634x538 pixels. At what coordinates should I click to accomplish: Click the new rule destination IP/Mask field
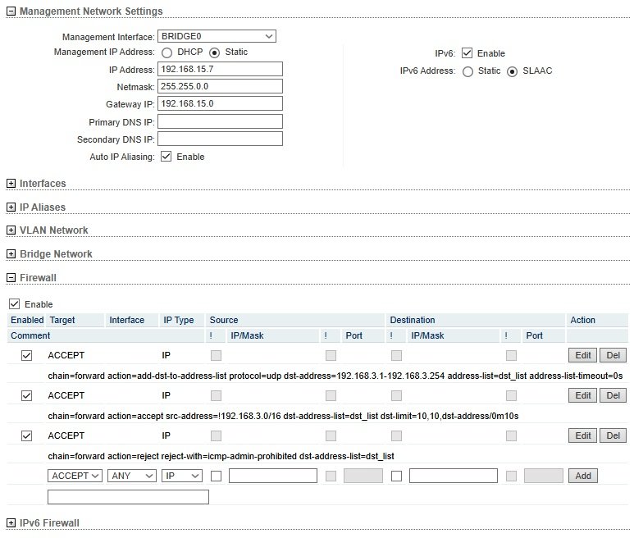point(454,476)
